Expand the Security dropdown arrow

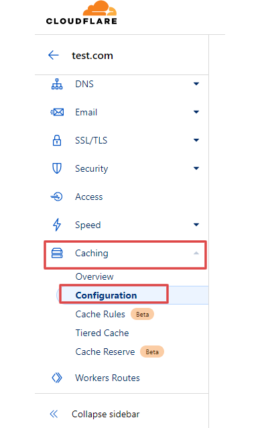(x=196, y=168)
